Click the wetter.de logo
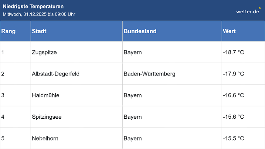The width and height of the screenshot is (265, 149). [x=248, y=11]
